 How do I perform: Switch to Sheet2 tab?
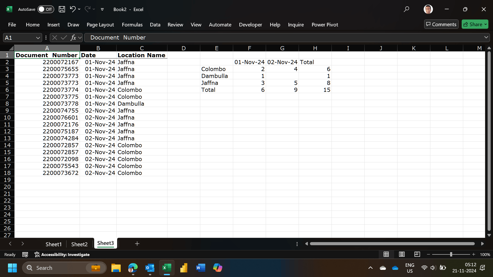[79, 244]
